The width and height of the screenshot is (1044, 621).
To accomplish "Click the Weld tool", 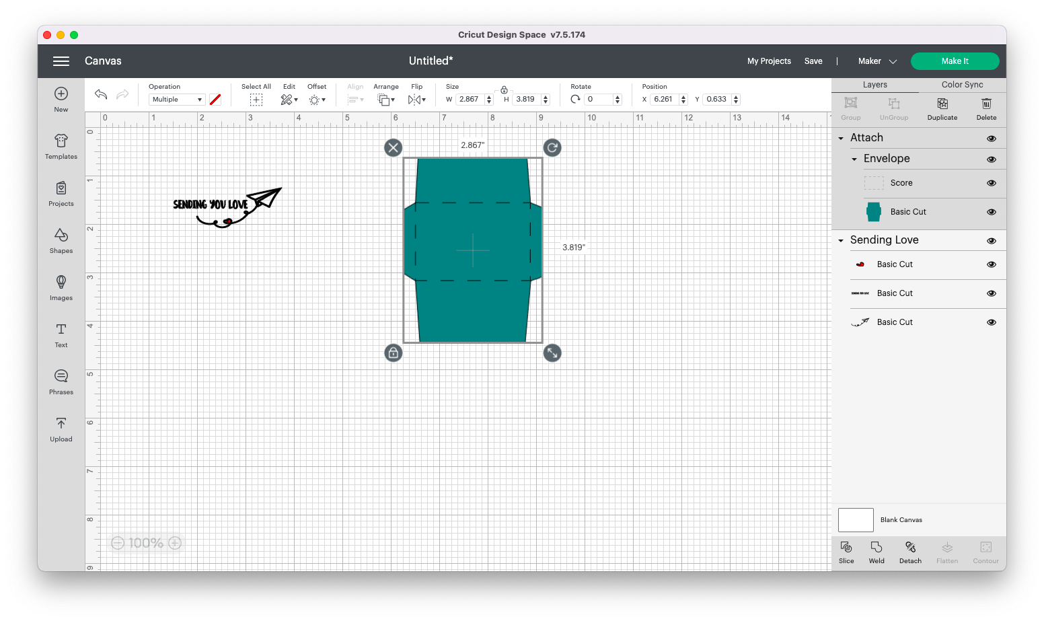I will (876, 552).
